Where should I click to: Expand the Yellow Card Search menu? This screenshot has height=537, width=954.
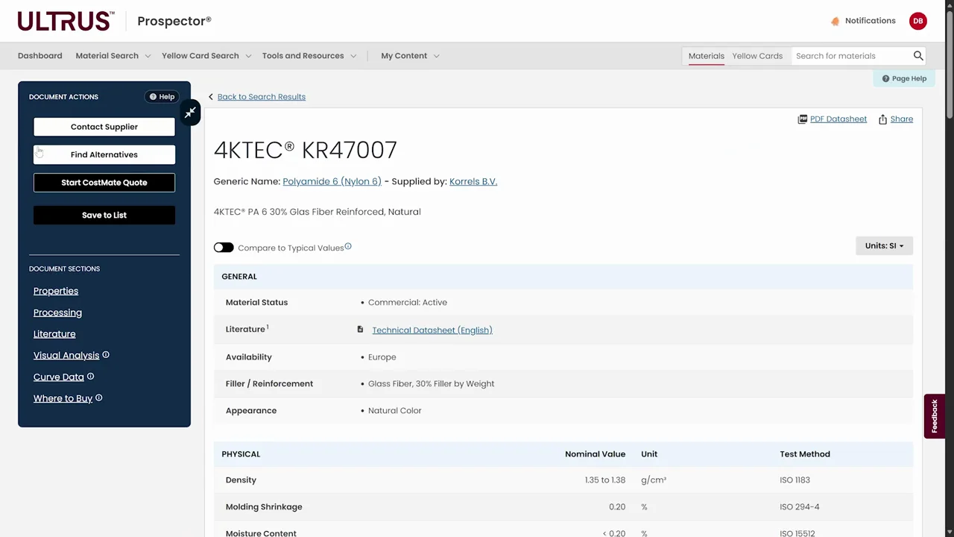click(206, 56)
